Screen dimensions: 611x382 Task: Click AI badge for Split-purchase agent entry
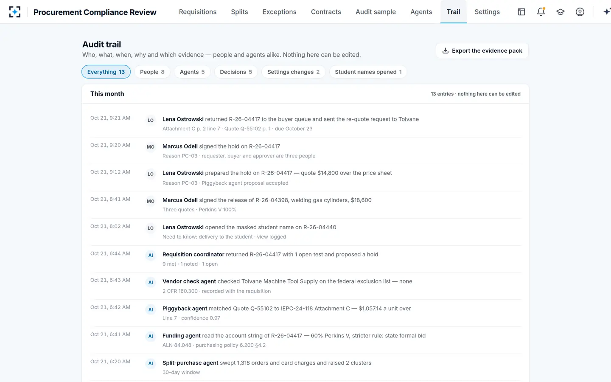(151, 363)
